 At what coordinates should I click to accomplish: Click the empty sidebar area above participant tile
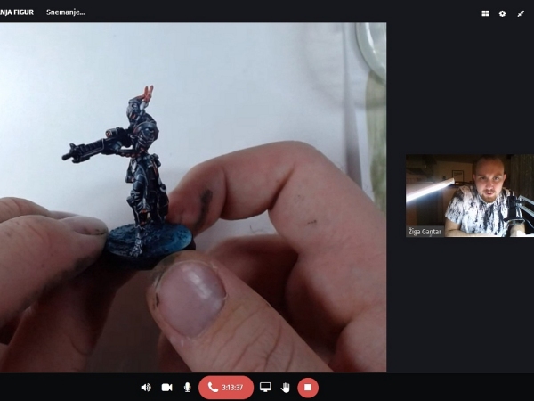460,89
